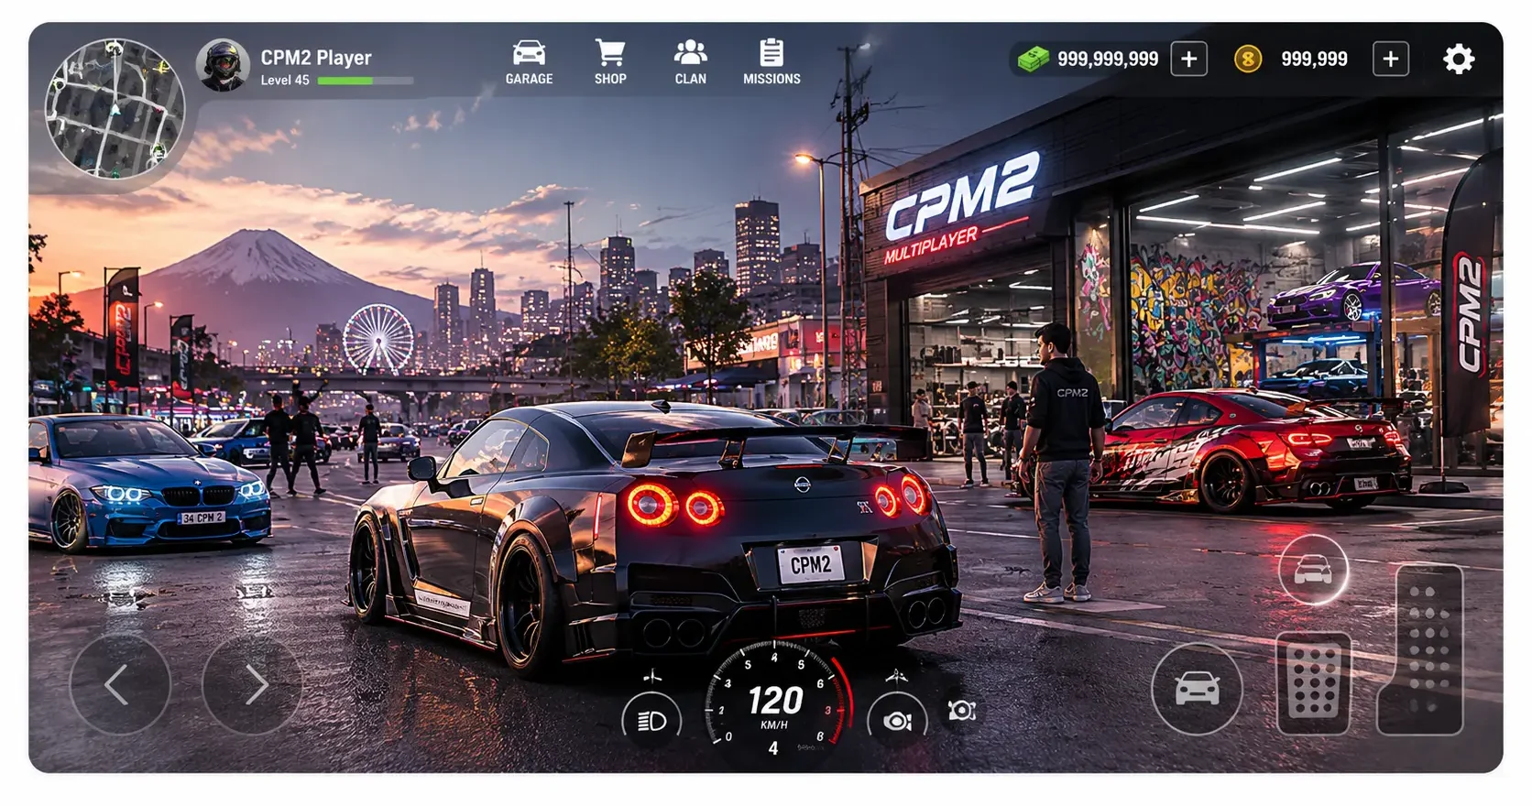Screen dimensions: 1532x806
Task: Click the 999,999,999 cash amount
Action: [1108, 60]
